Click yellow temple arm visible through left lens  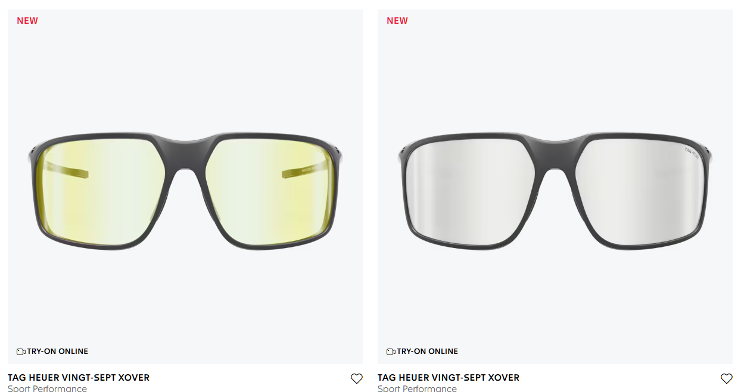pos(67,173)
